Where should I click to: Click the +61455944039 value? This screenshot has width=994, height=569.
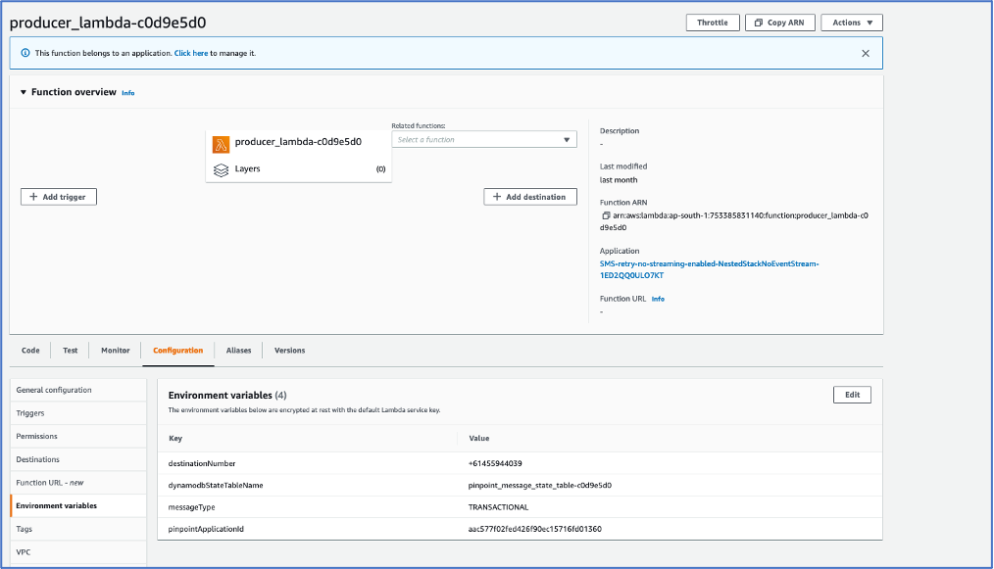click(x=495, y=464)
